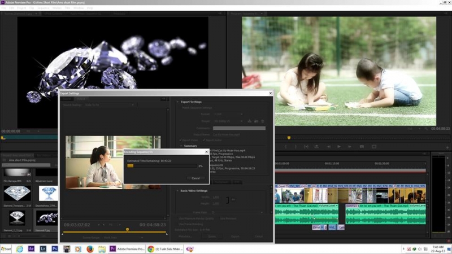Click the Comments input field
The width and height of the screenshot is (452, 254).
(x=239, y=128)
